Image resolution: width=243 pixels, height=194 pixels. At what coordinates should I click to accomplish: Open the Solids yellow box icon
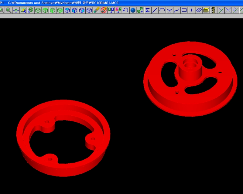pos(206,10)
